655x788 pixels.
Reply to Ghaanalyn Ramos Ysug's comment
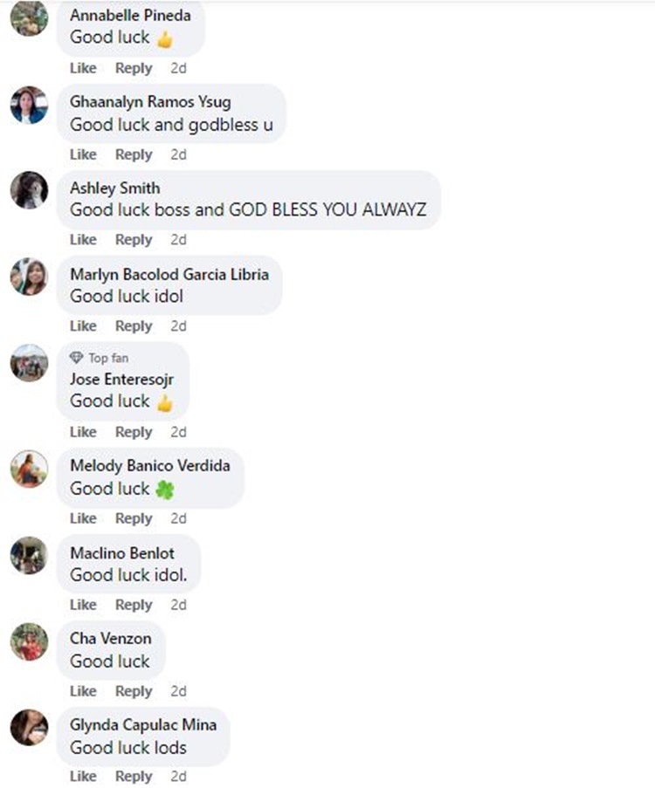pyautogui.click(x=134, y=154)
